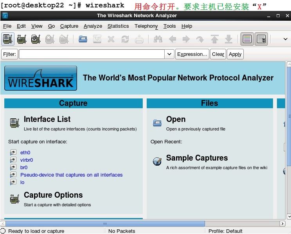Screen dimensions: 291x234
Task: Click the Sample Captures globe icon
Action: click(157, 161)
